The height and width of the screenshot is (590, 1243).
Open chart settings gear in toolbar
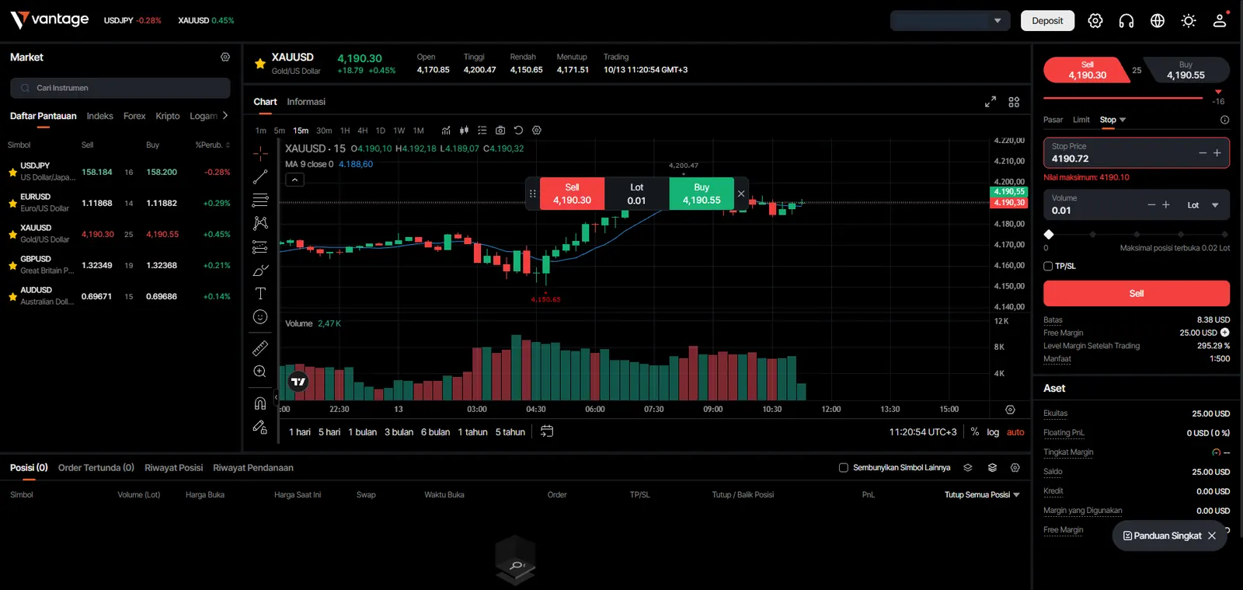click(x=536, y=131)
